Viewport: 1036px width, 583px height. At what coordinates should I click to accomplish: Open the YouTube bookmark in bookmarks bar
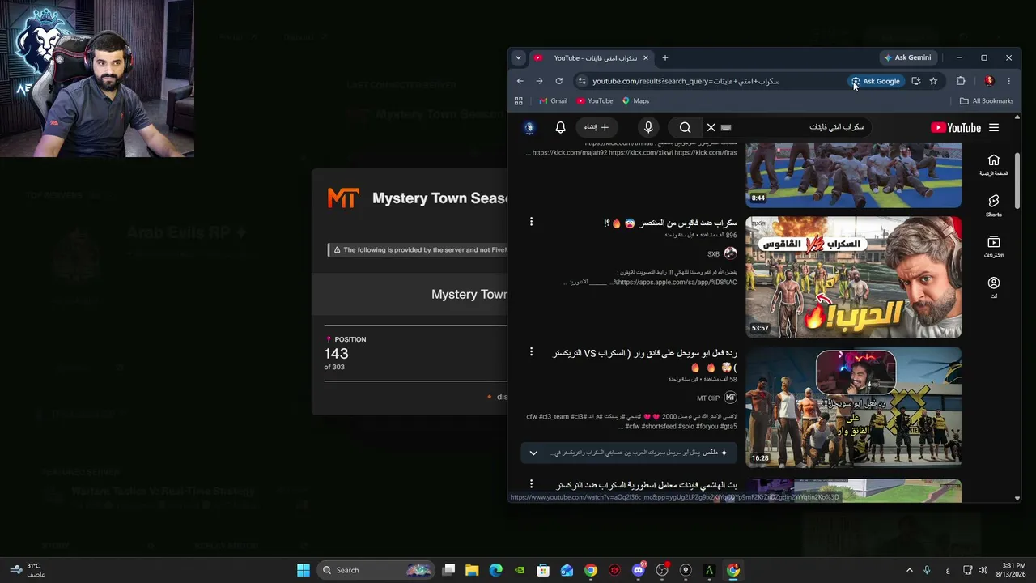click(x=595, y=101)
